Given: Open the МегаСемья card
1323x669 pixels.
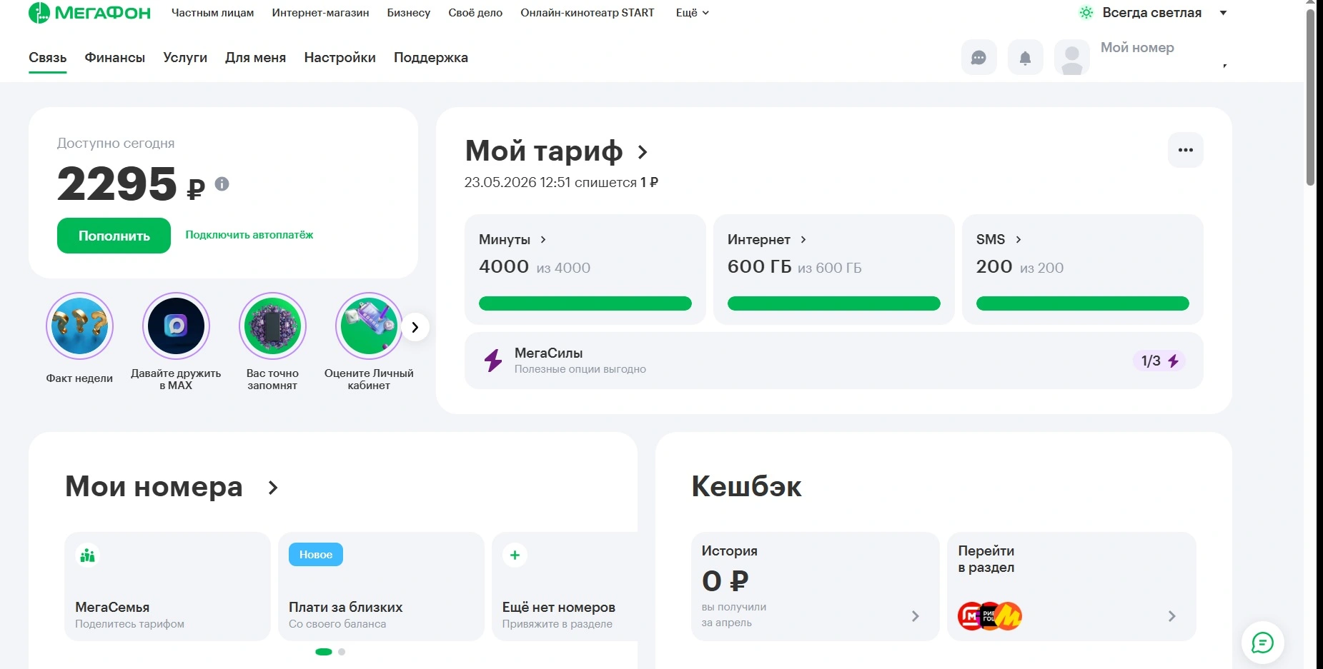Looking at the screenshot, I should tap(167, 586).
